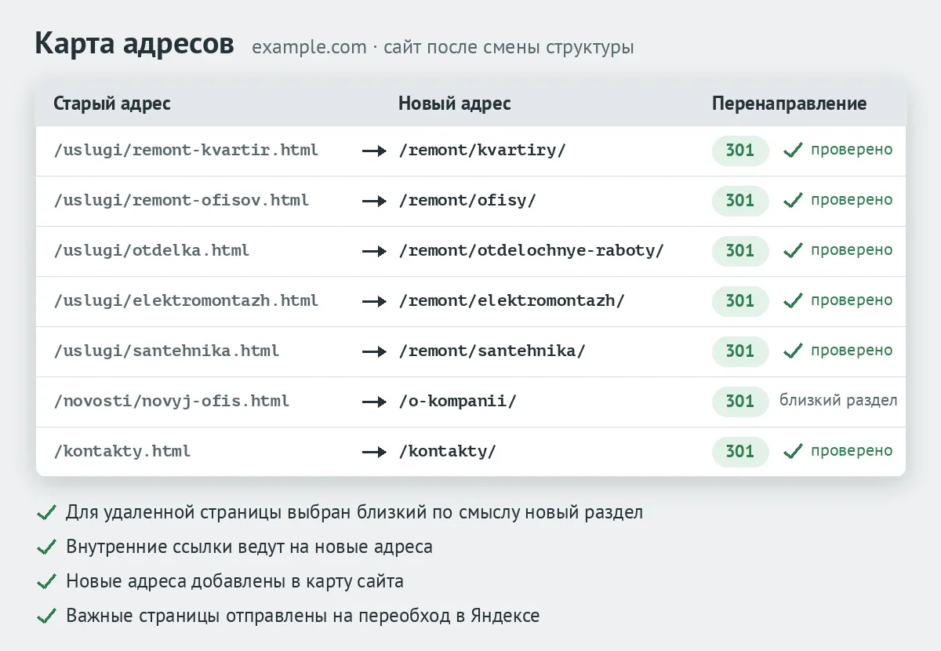This screenshot has height=651, width=941.
Task: Select new address /remont/ofisy/
Action: tap(467, 201)
